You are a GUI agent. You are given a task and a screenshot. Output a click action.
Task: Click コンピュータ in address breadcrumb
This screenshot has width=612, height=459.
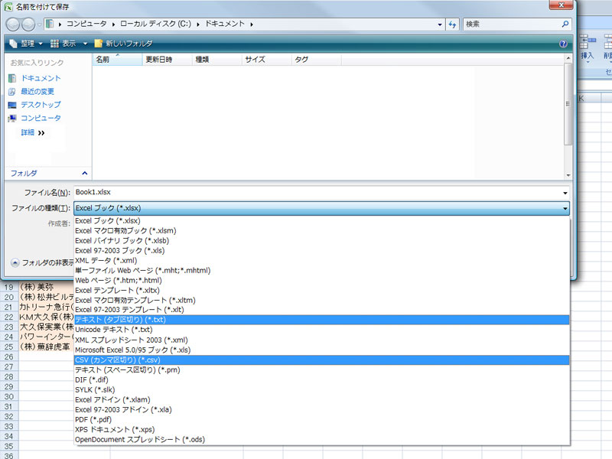[x=86, y=24]
